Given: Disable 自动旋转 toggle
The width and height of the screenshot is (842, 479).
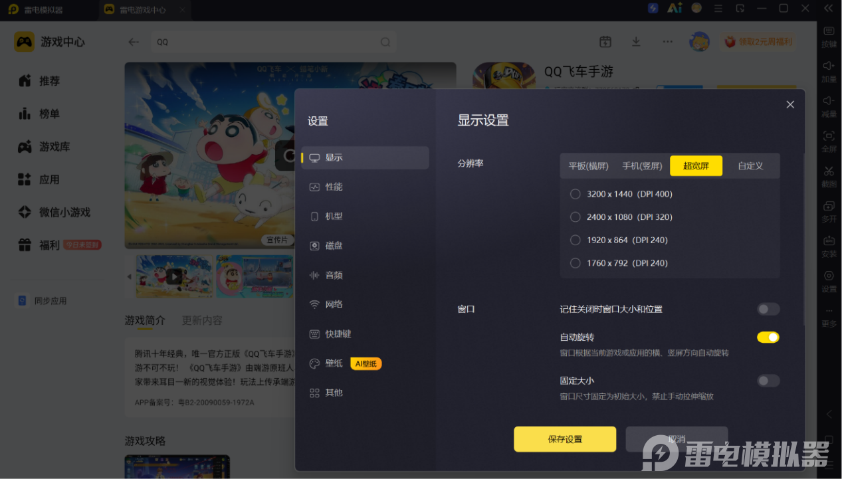Looking at the screenshot, I should [768, 337].
